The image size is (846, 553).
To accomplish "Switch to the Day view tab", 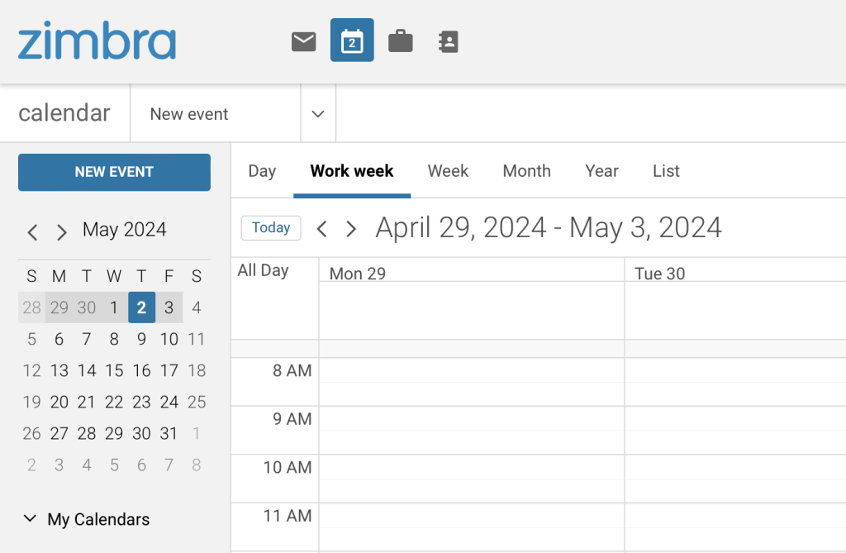I will [261, 171].
